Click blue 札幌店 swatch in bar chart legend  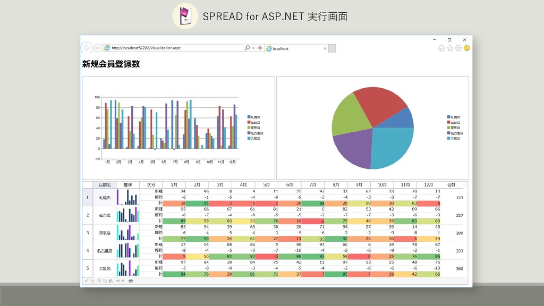coord(249,117)
